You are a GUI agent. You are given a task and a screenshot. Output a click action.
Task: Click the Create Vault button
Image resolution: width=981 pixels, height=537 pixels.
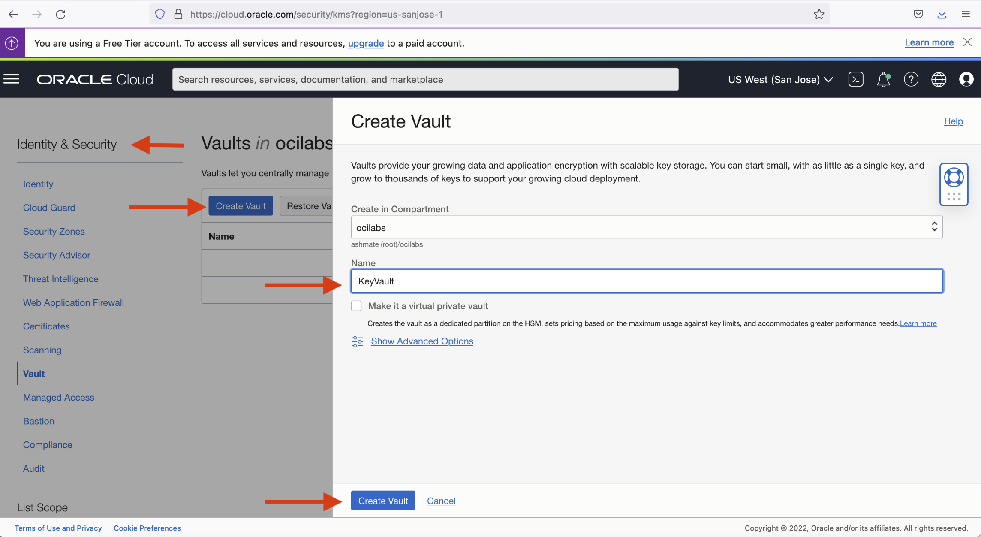[383, 500]
